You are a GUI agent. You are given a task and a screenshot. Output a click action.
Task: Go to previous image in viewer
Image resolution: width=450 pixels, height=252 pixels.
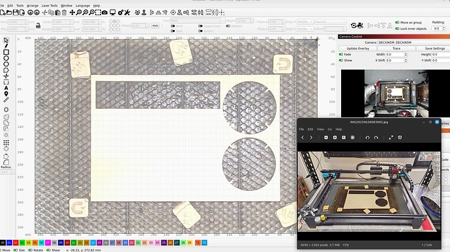(x=303, y=137)
